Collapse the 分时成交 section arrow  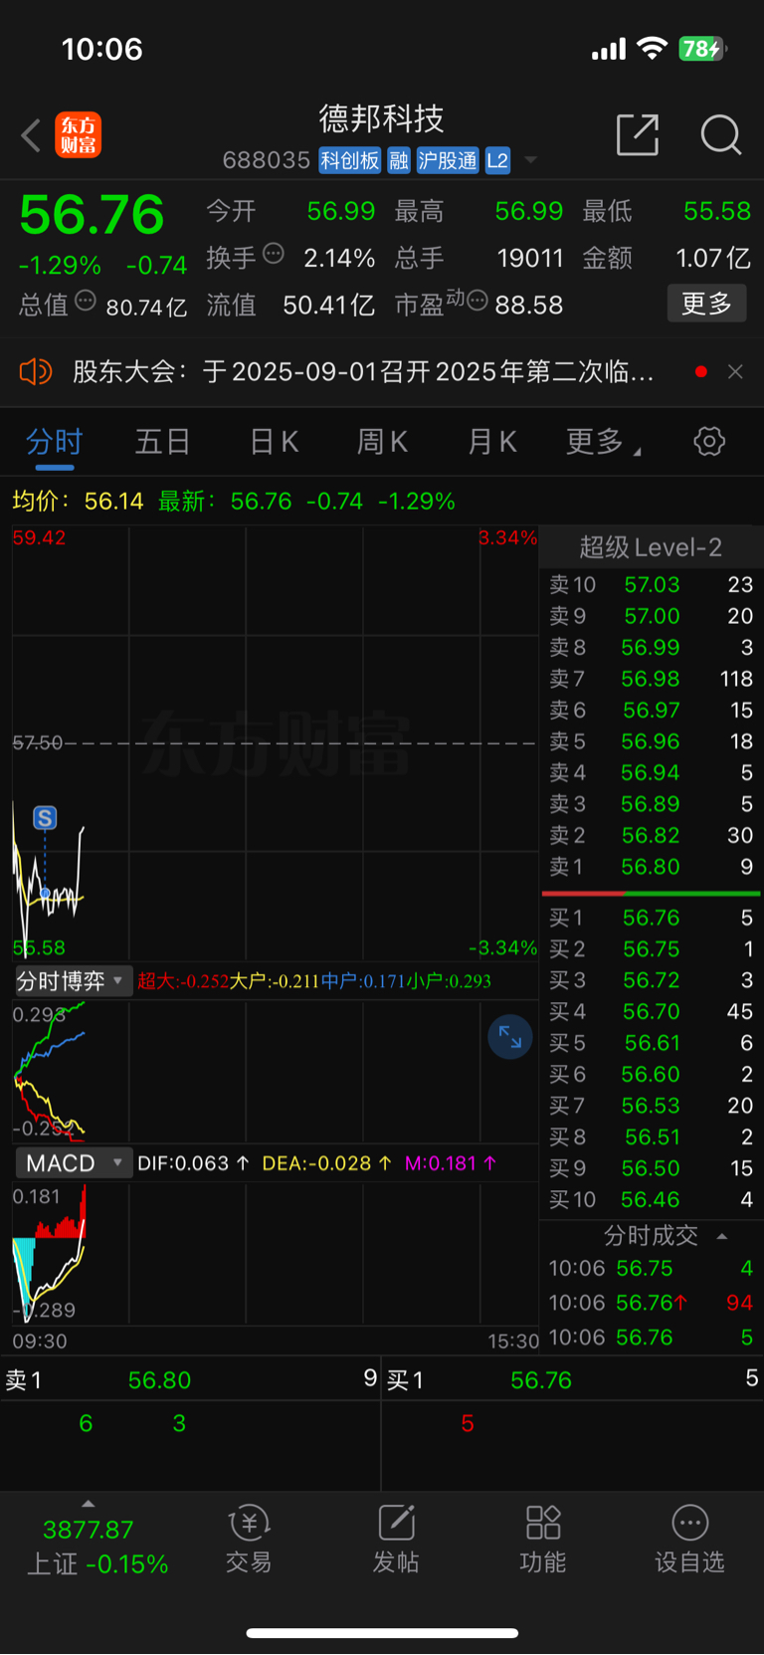[722, 1236]
